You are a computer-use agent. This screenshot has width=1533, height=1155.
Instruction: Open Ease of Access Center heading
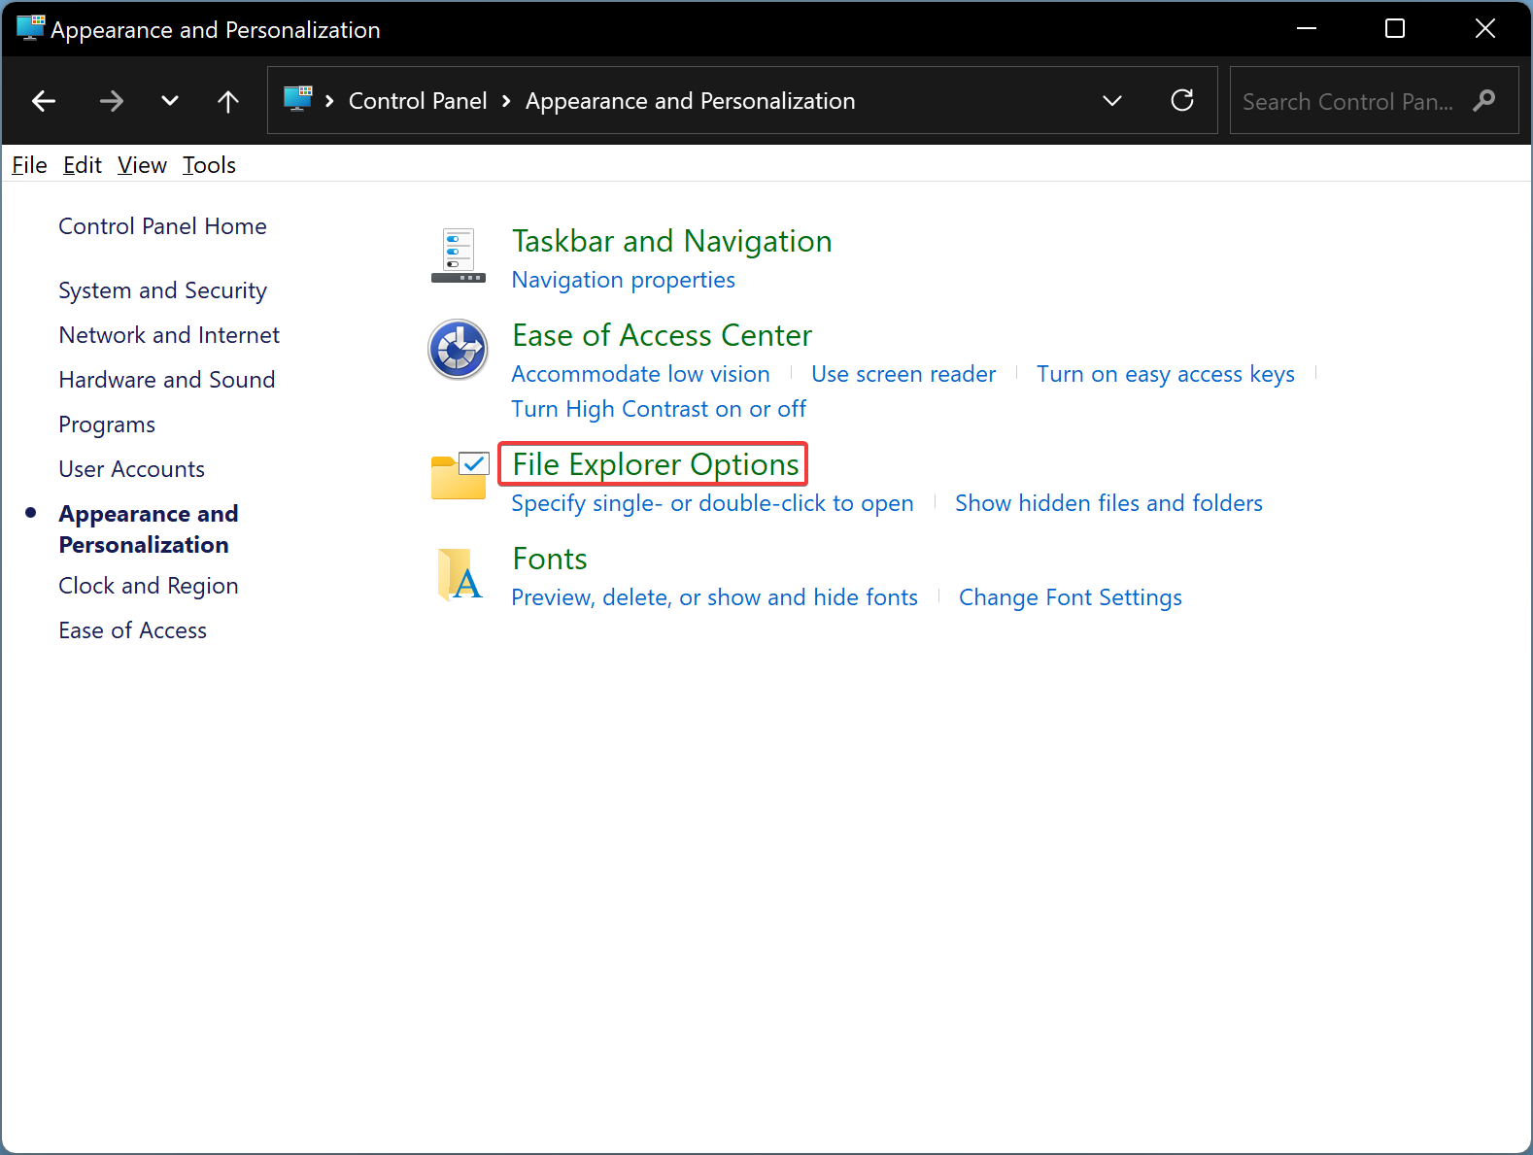click(x=663, y=335)
